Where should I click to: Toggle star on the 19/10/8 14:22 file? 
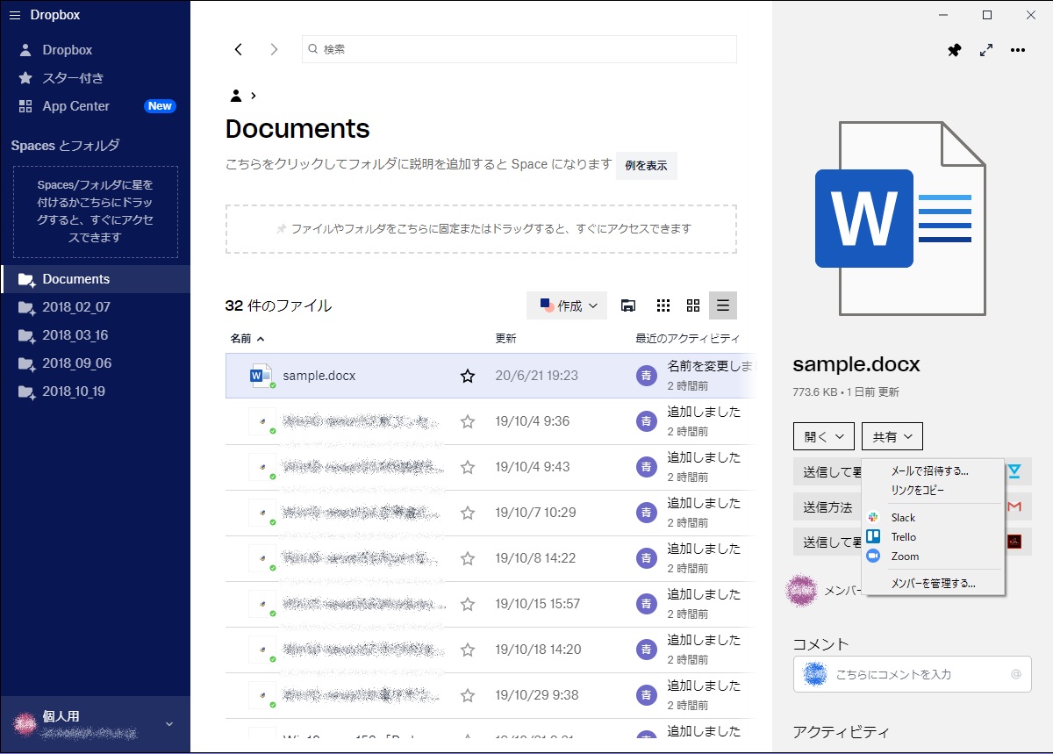point(468,558)
